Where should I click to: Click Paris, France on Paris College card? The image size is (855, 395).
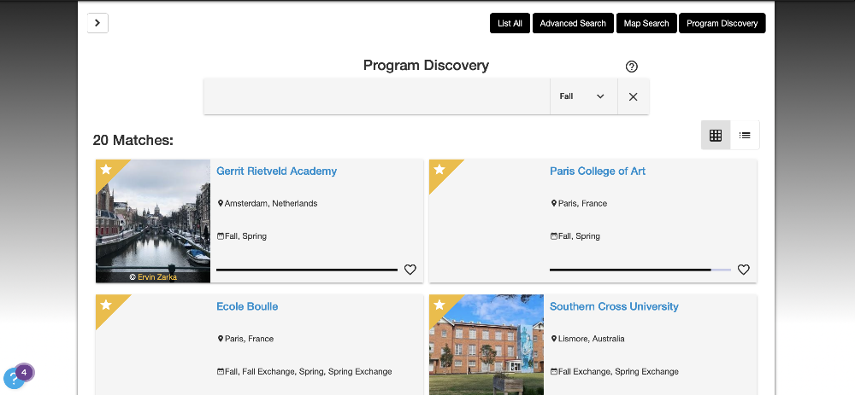pos(582,204)
